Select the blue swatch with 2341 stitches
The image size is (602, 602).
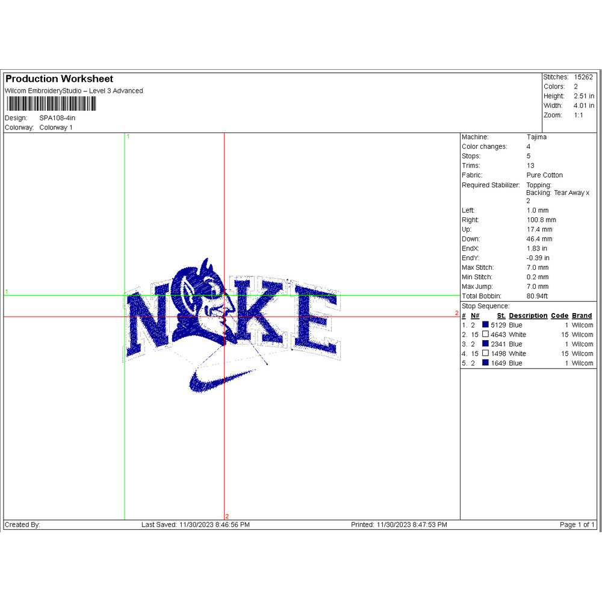point(485,344)
